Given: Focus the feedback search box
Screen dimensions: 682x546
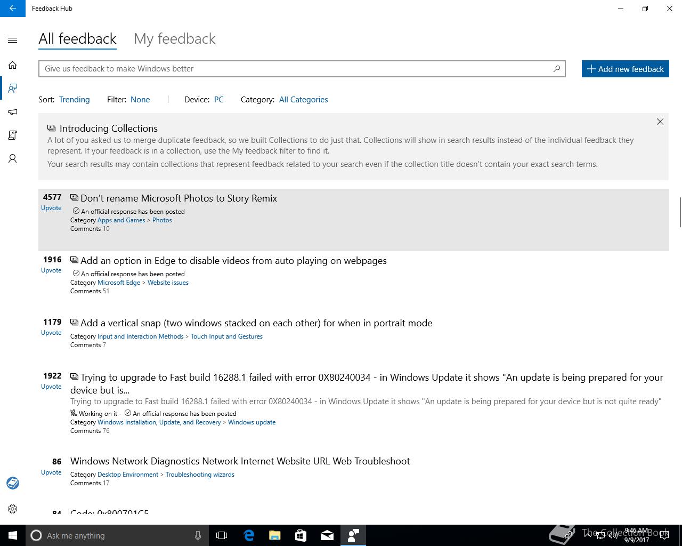Looking at the screenshot, I should click(x=302, y=69).
